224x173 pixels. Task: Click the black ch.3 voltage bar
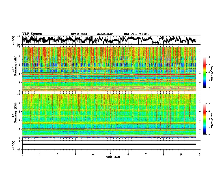(x=109, y=144)
